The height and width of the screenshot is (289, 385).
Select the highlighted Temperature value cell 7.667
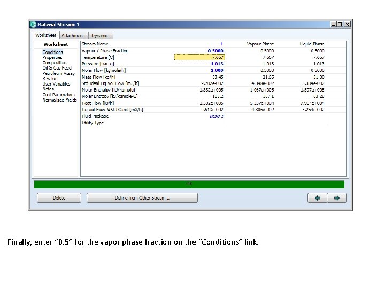coord(199,57)
